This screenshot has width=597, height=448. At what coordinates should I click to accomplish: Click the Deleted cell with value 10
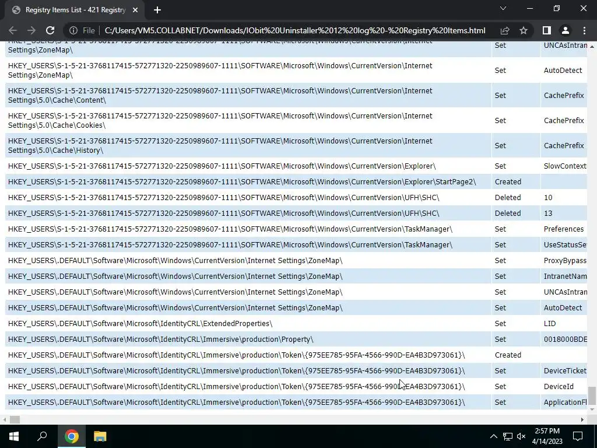point(508,197)
